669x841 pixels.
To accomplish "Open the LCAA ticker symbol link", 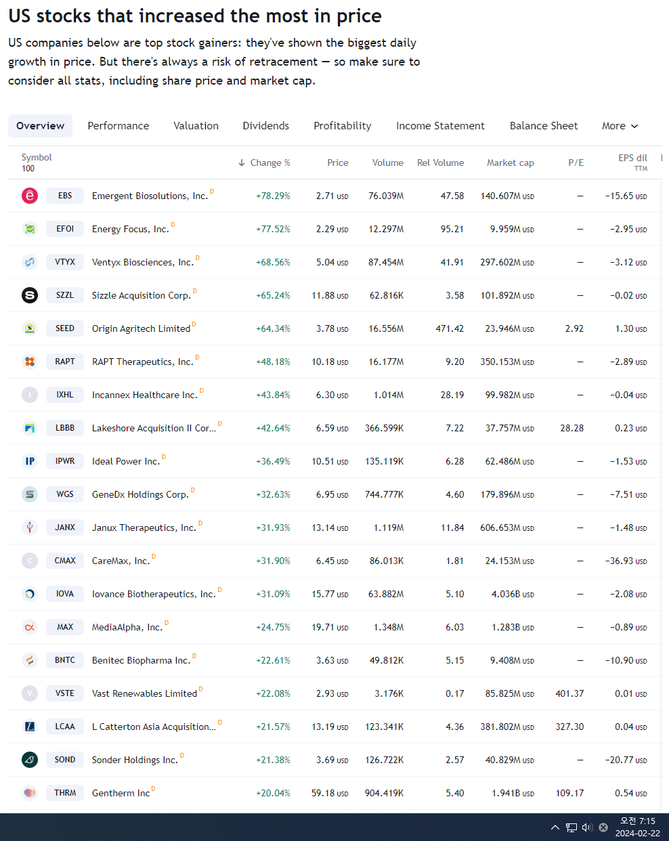I will click(65, 727).
